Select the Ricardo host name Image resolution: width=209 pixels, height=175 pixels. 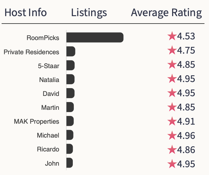(x=48, y=149)
